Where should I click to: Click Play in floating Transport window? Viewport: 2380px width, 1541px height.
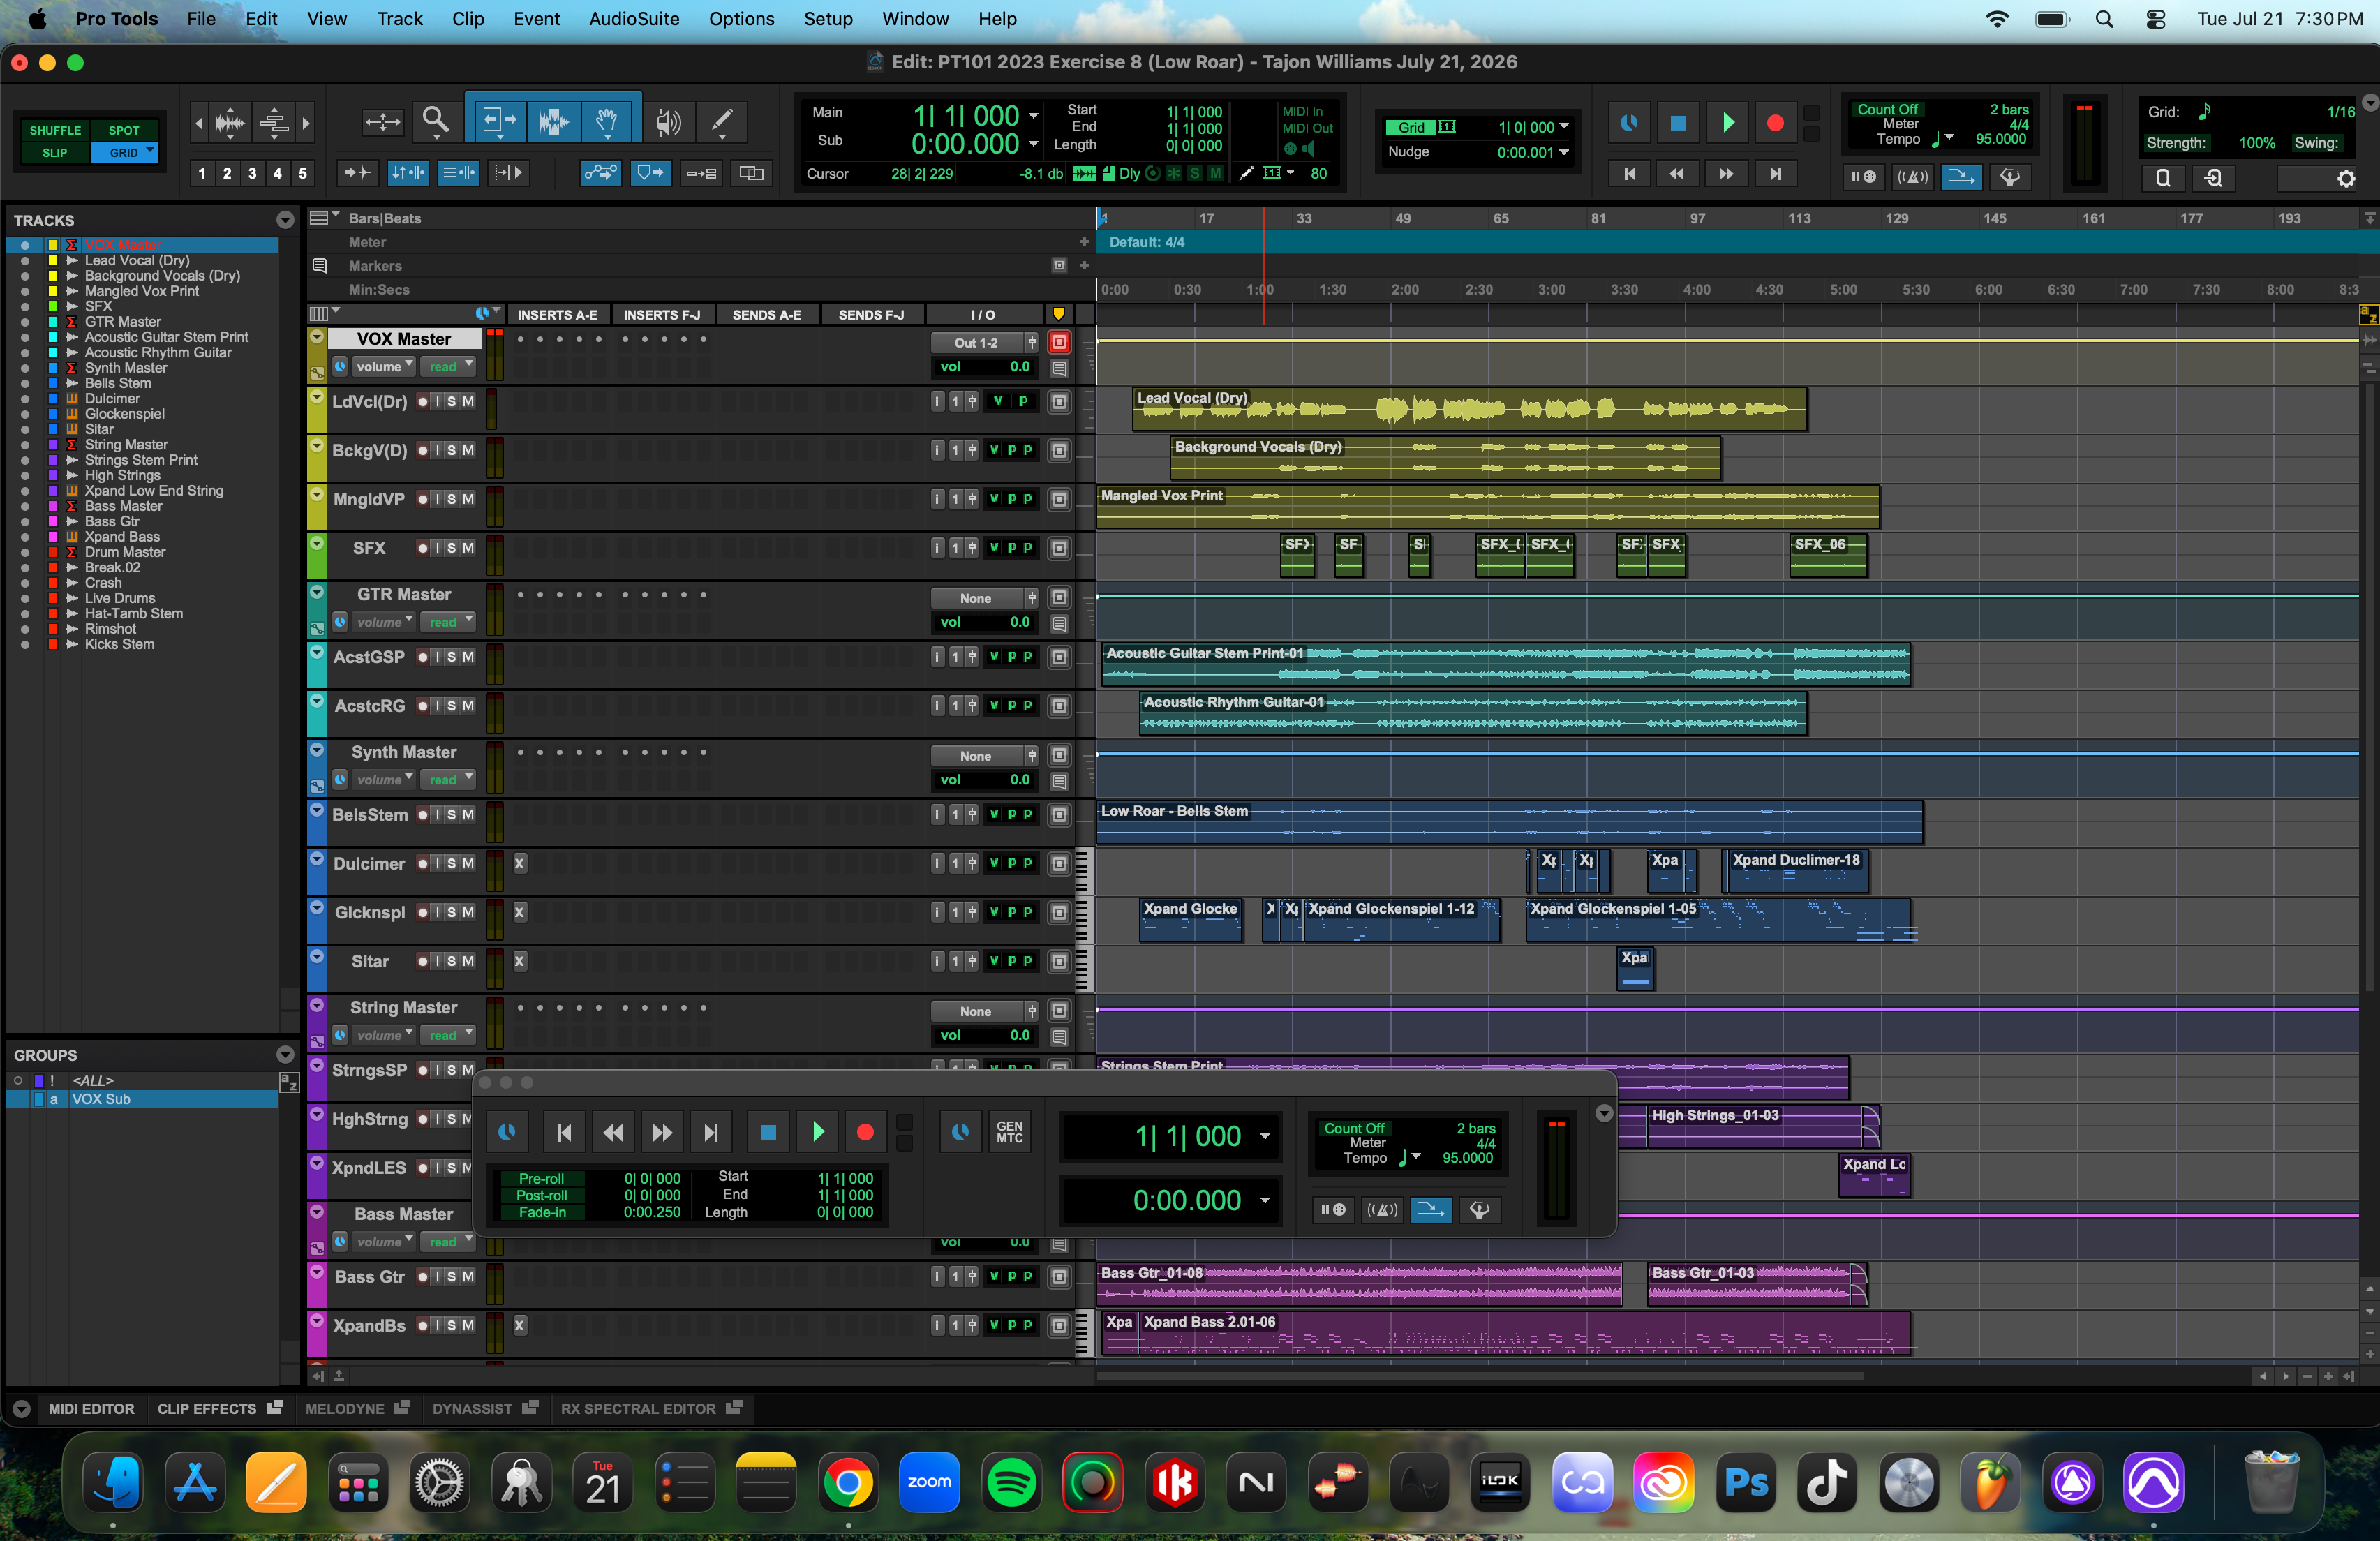pyautogui.click(x=817, y=1132)
